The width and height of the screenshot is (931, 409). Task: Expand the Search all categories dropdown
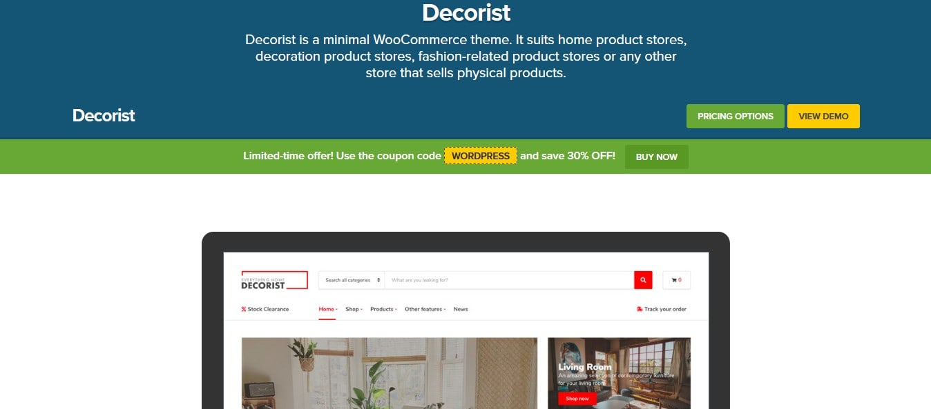click(x=353, y=280)
